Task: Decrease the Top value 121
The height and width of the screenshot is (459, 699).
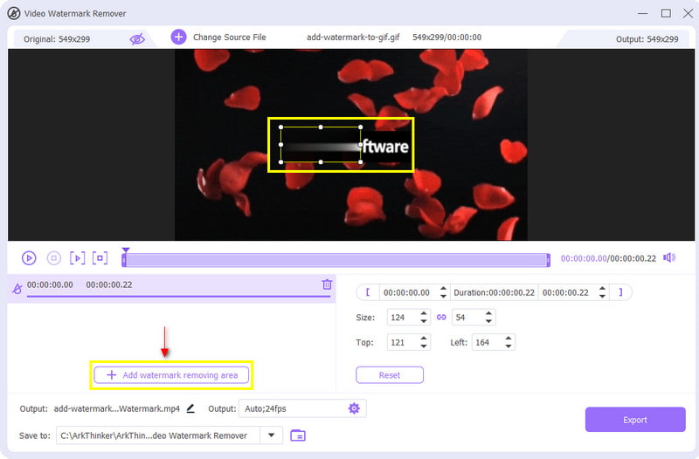Action: click(x=424, y=346)
